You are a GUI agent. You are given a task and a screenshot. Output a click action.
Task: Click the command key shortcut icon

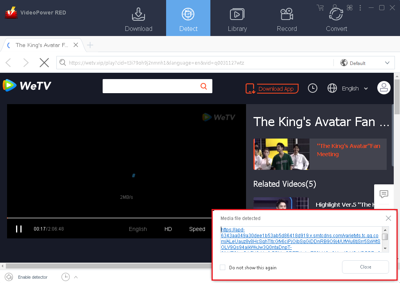tap(349, 8)
